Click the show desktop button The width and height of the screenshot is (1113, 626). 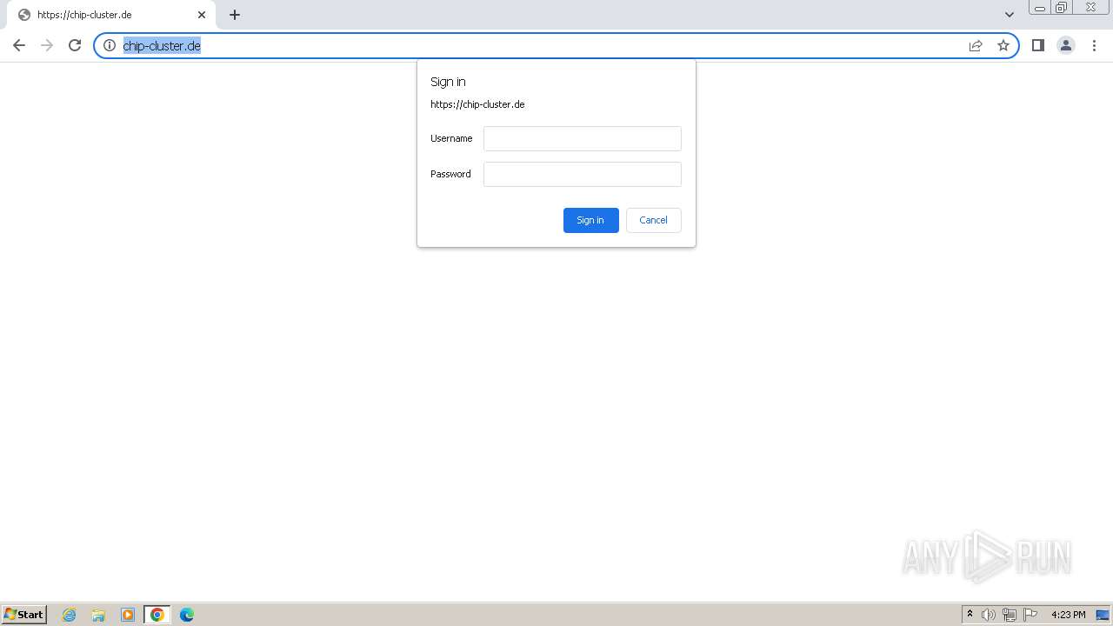(x=1103, y=615)
